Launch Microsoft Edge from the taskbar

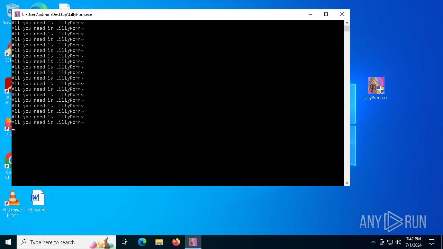142,242
